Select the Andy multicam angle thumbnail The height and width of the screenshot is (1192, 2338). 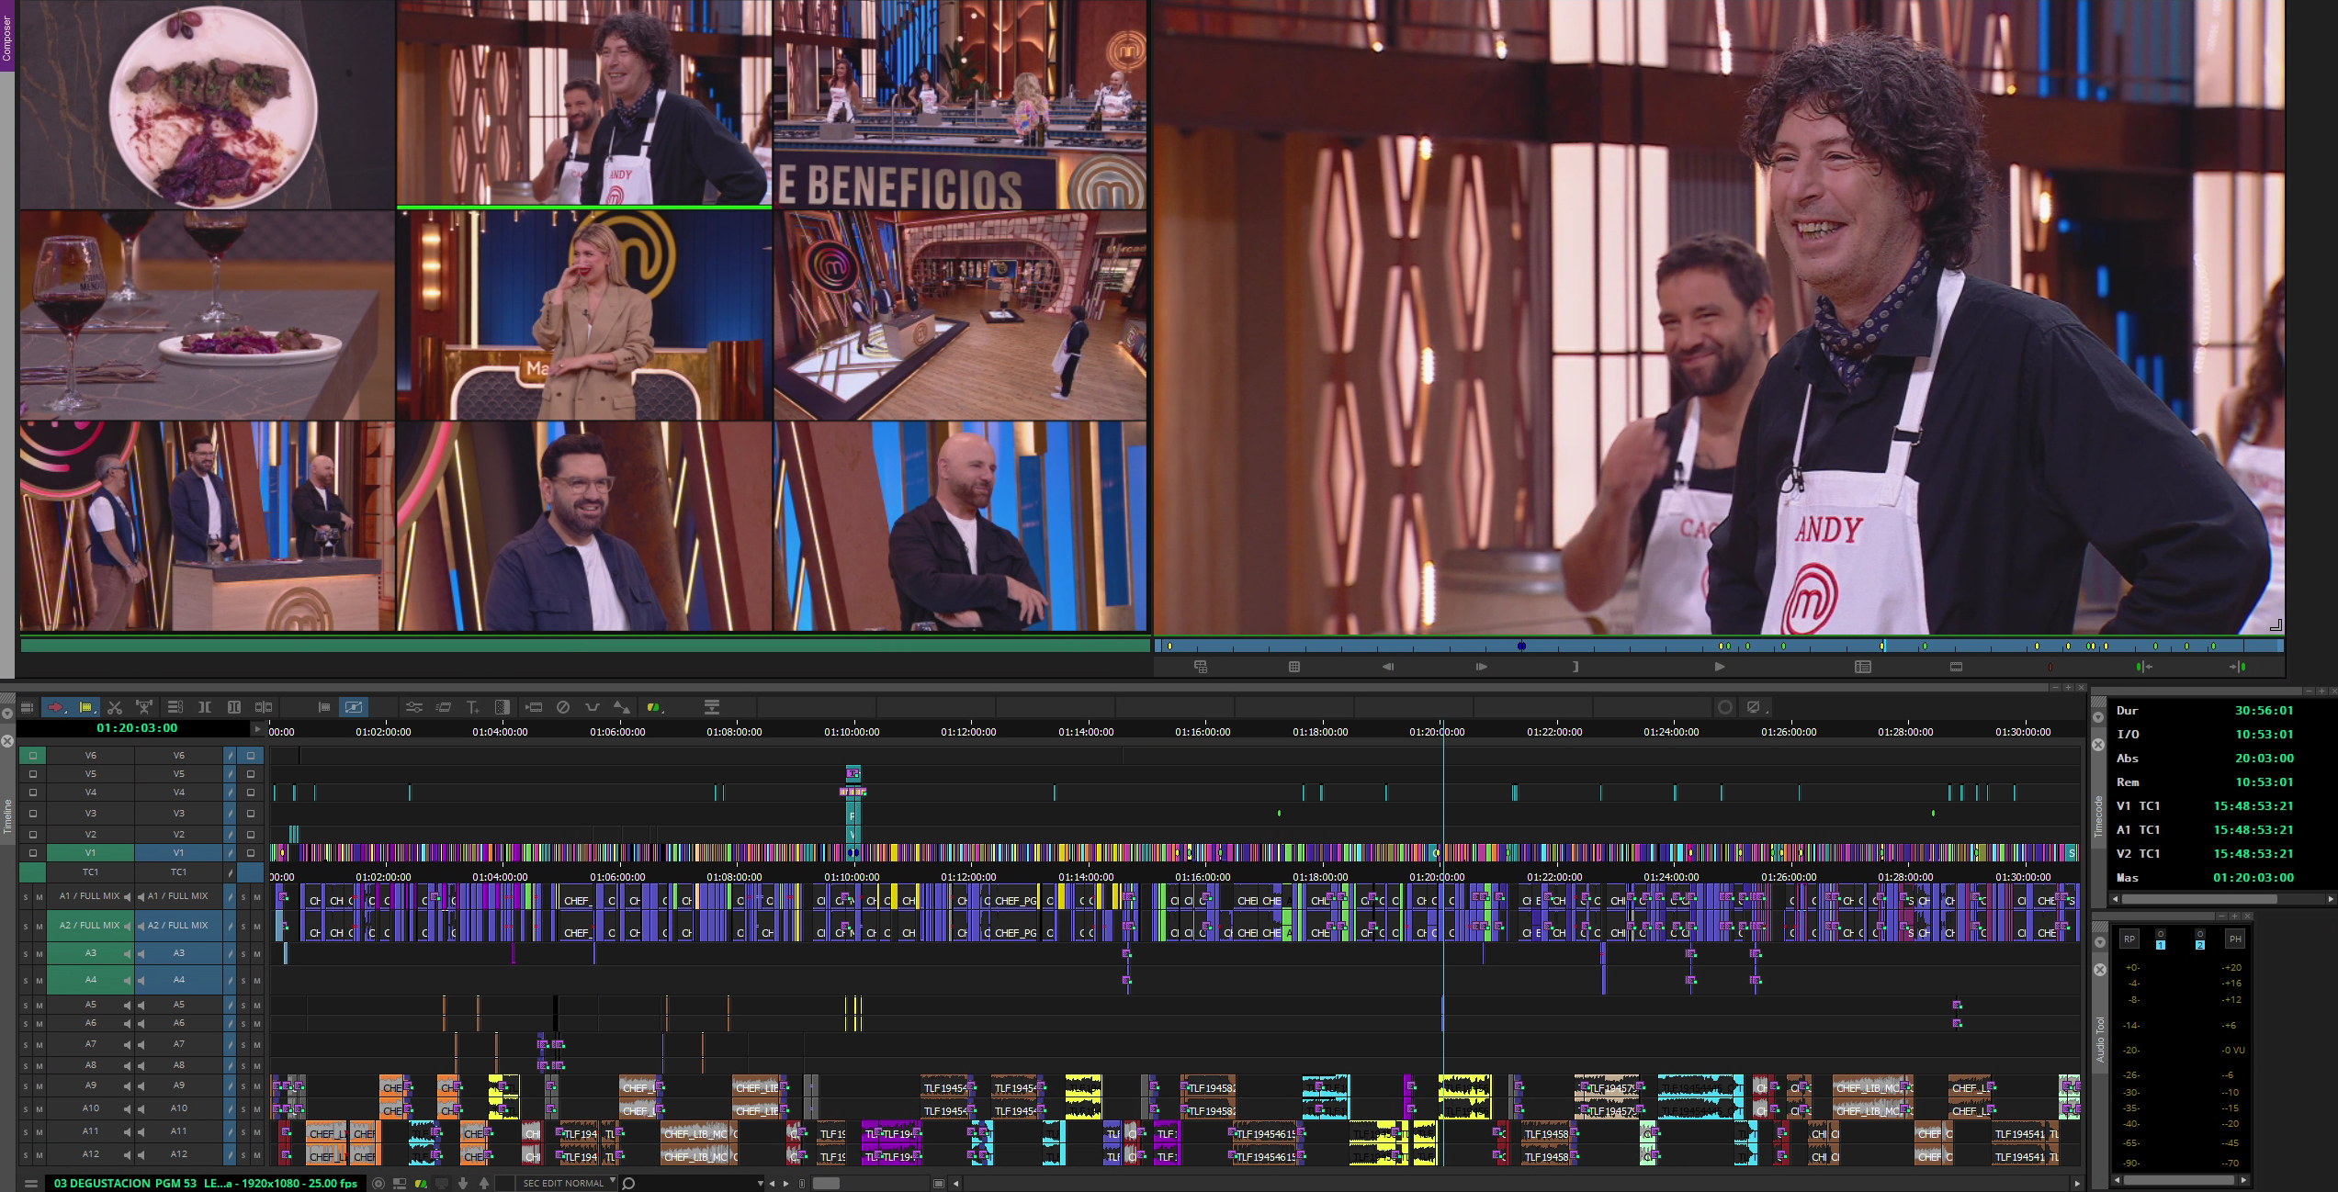pos(584,103)
